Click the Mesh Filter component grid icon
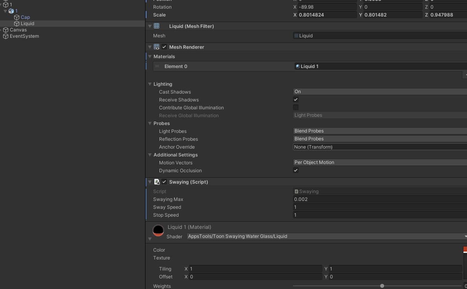Screen dimensions: 467x289 157,26
